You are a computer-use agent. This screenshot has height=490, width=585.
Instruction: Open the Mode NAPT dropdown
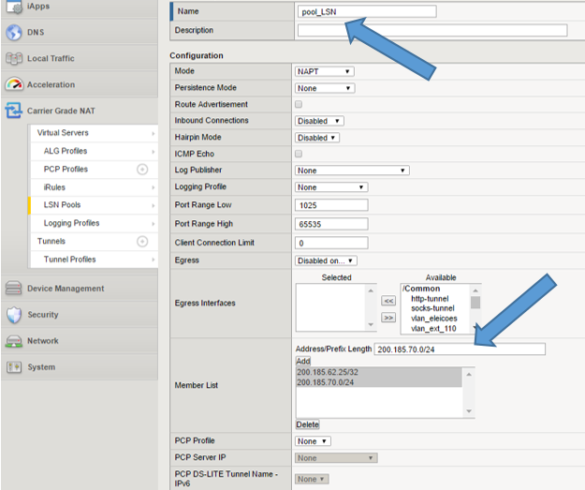tap(324, 71)
